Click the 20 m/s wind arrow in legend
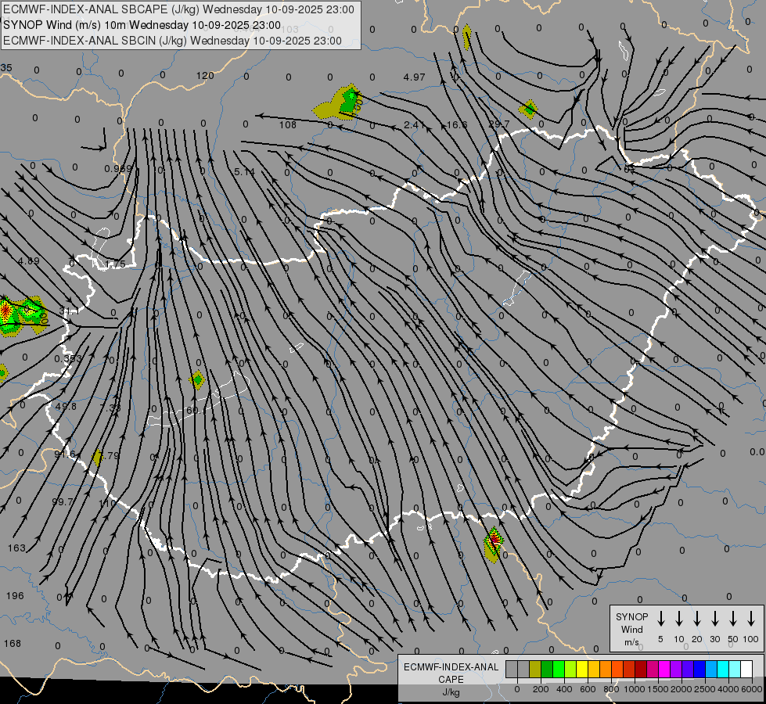Image resolution: width=766 pixels, height=704 pixels. click(697, 619)
